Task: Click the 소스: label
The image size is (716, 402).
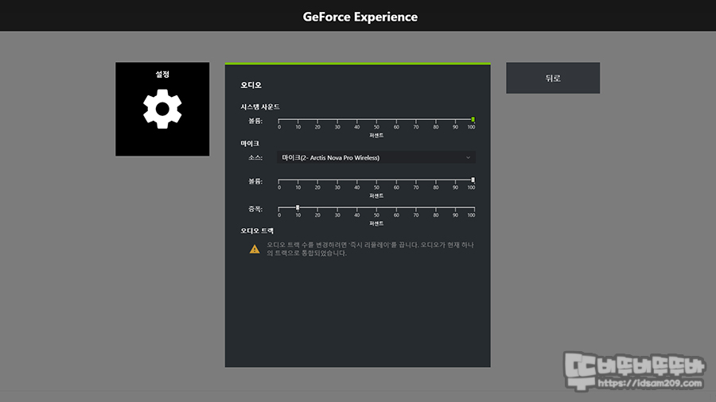Action: 255,157
